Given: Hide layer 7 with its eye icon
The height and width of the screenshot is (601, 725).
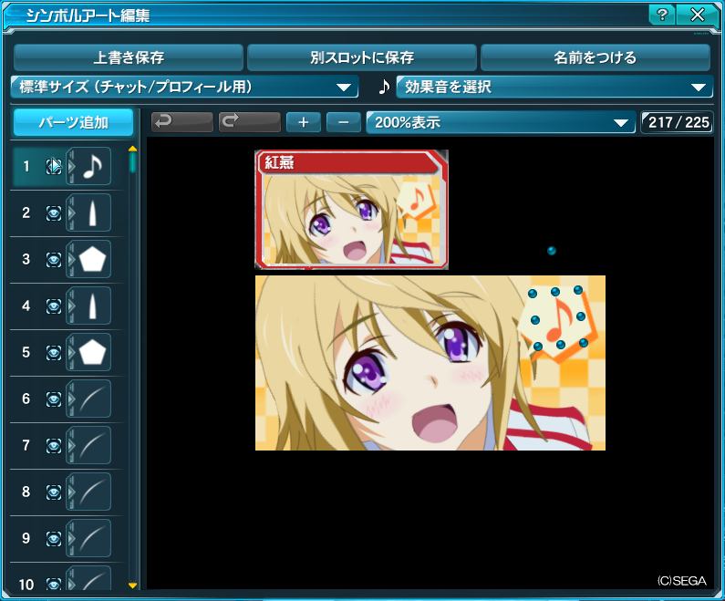Looking at the screenshot, I should pyautogui.click(x=54, y=446).
